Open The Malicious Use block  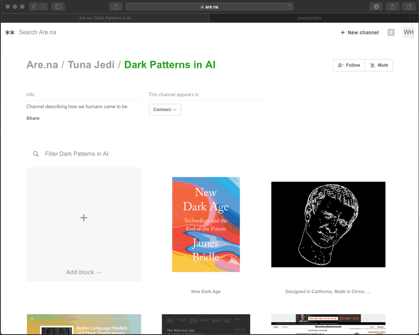pos(206,324)
